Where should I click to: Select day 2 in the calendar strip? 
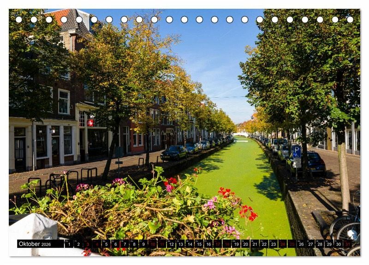coord(78,244)
